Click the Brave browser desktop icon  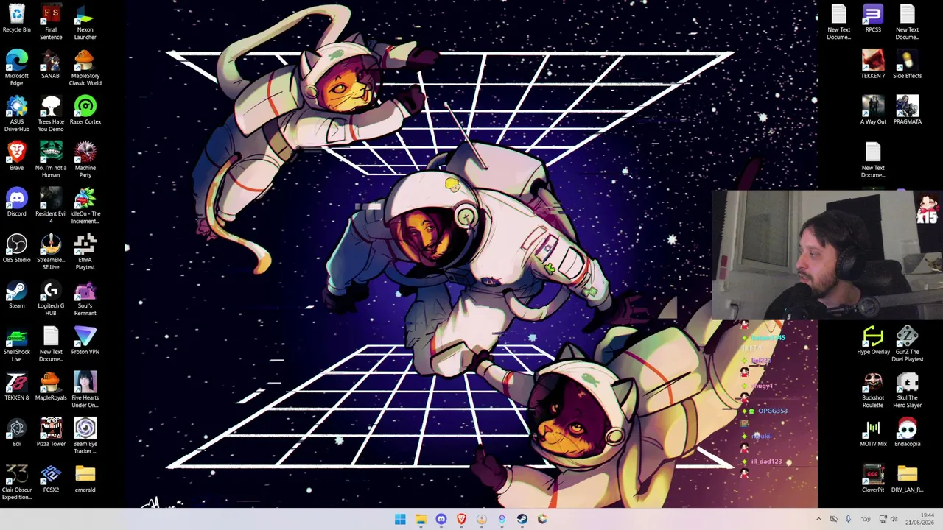(x=16, y=157)
